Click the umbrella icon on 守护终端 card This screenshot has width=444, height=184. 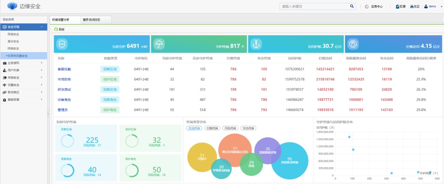(x=159, y=44)
